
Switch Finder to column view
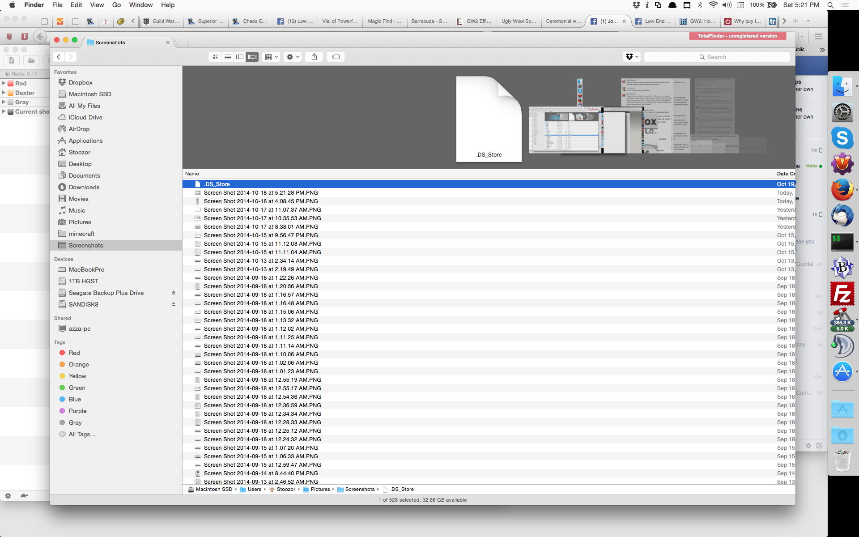[x=240, y=57]
